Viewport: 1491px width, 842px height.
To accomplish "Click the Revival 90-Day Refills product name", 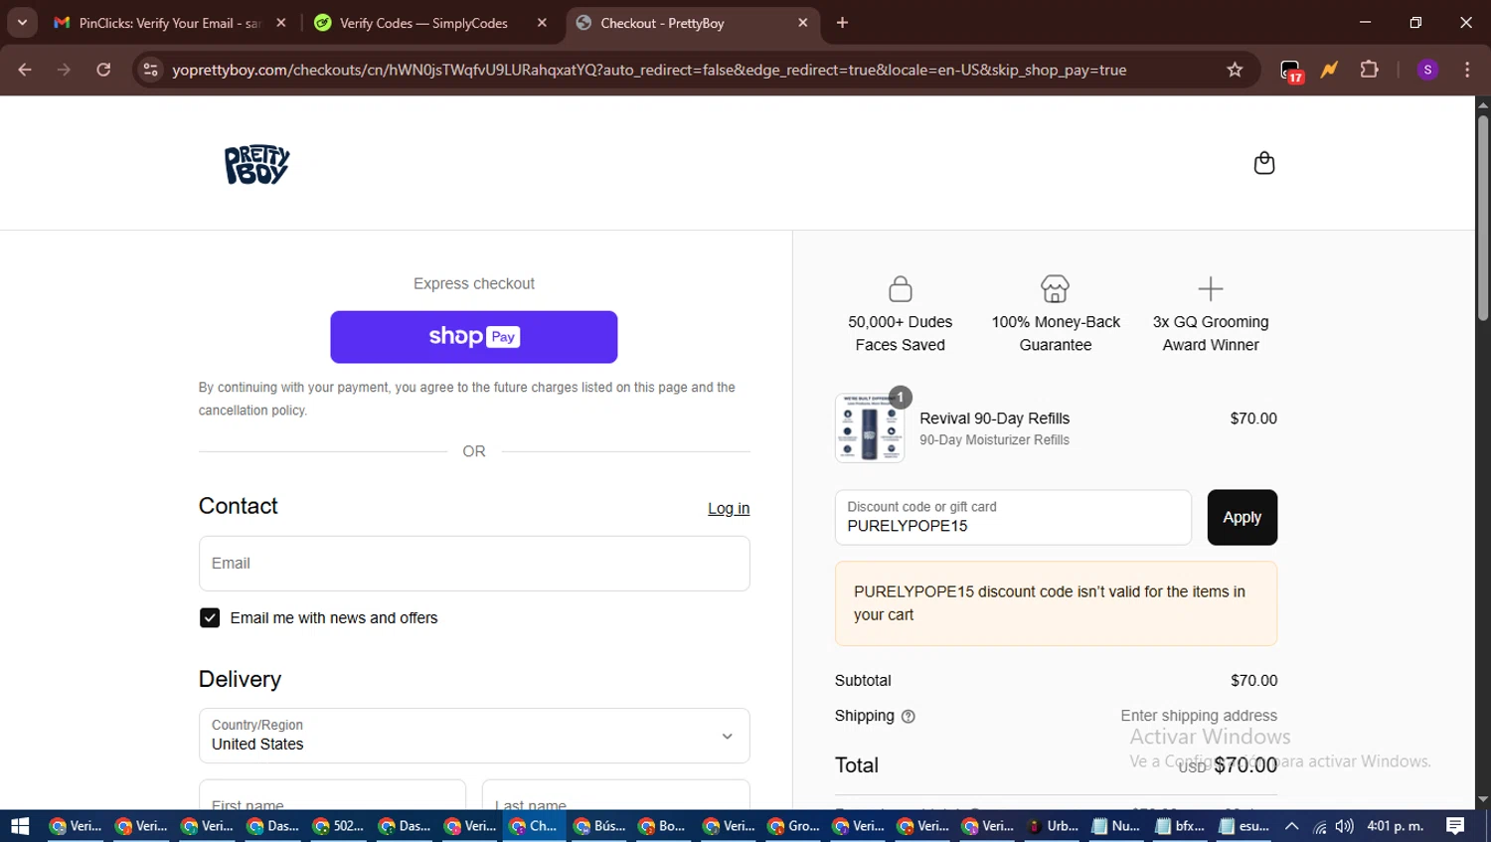I will pyautogui.click(x=994, y=419).
